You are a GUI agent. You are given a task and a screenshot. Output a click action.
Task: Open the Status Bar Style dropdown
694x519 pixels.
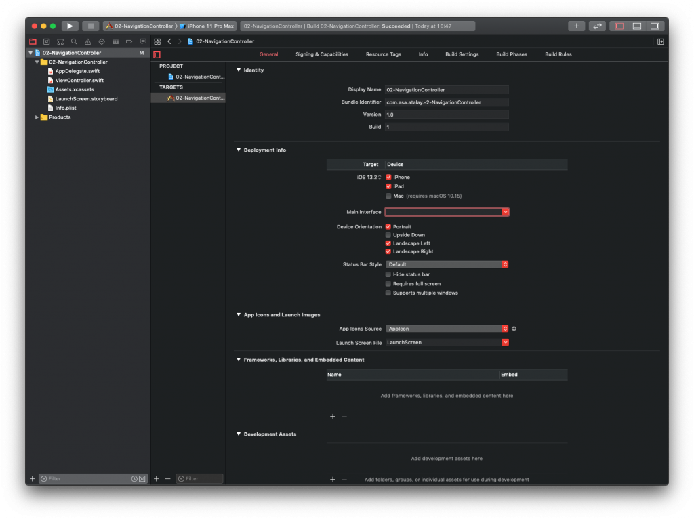point(447,265)
